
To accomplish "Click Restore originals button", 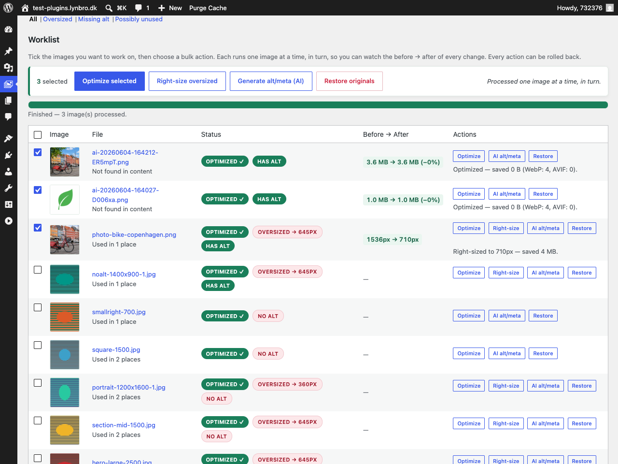I will [x=350, y=81].
